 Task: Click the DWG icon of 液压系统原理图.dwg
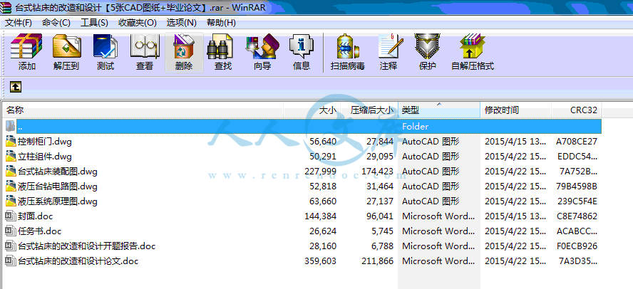click(11, 201)
